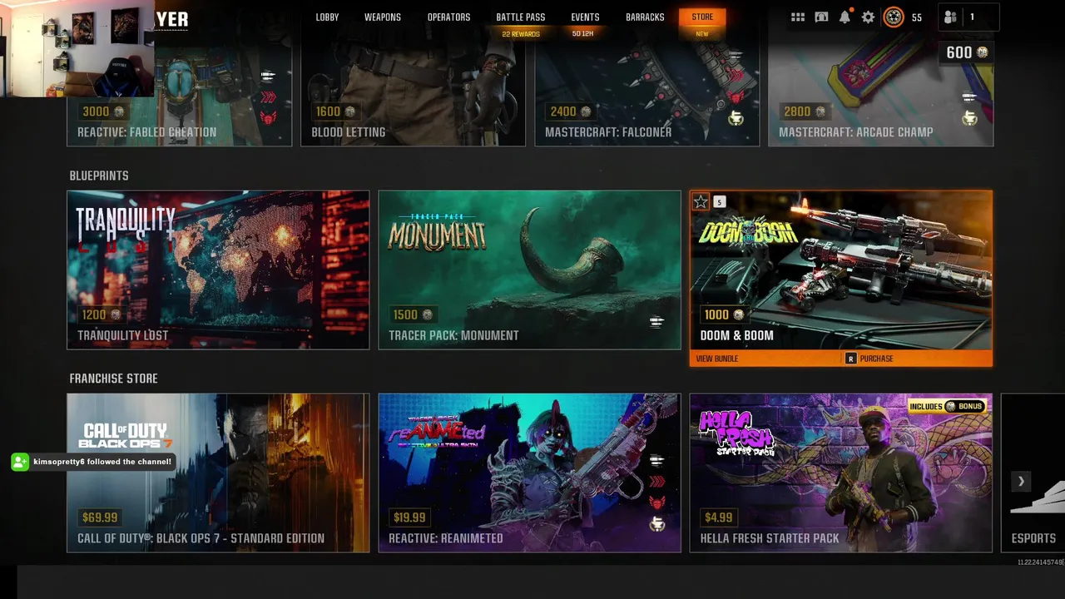Click View Bundle on Doom & Boom

717,359
